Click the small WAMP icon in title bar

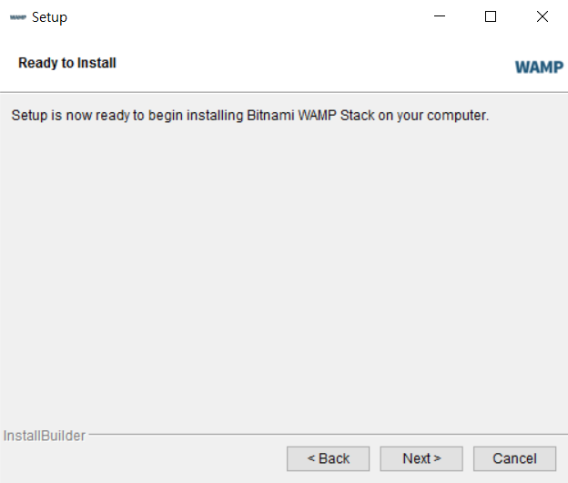coord(18,17)
